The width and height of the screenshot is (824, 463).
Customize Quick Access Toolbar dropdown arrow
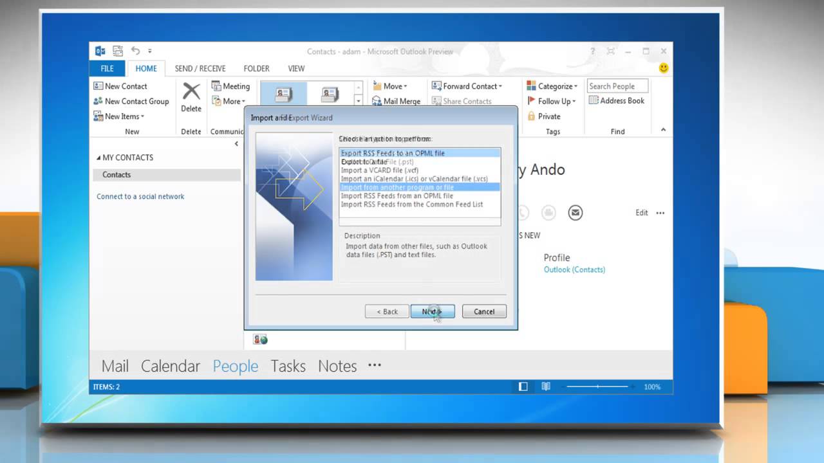coord(150,51)
